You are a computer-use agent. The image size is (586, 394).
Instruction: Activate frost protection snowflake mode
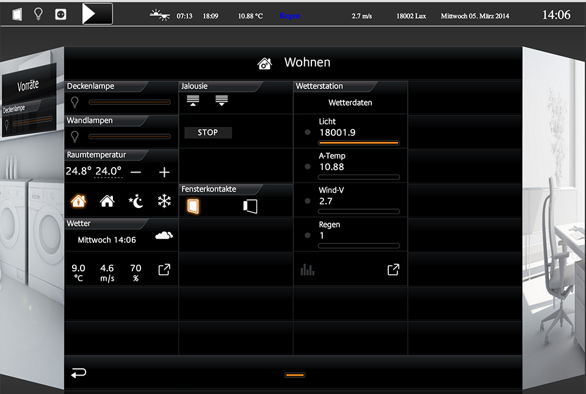coord(164,201)
